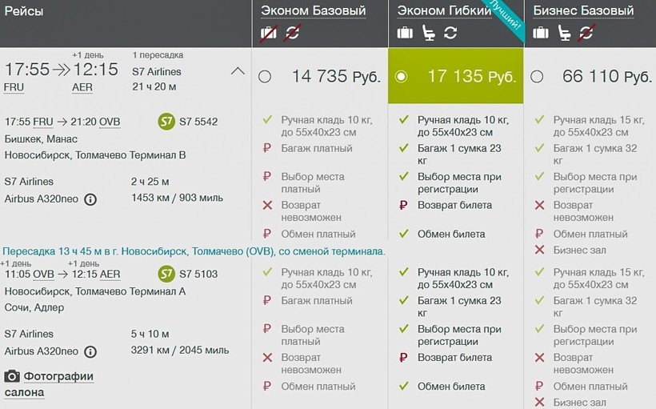Click seat selection icon under Эконом Гибкий
The height and width of the screenshot is (409, 656).
[x=428, y=34]
